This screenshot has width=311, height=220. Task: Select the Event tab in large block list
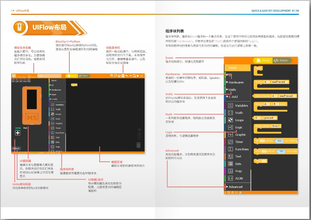[x=233, y=68]
